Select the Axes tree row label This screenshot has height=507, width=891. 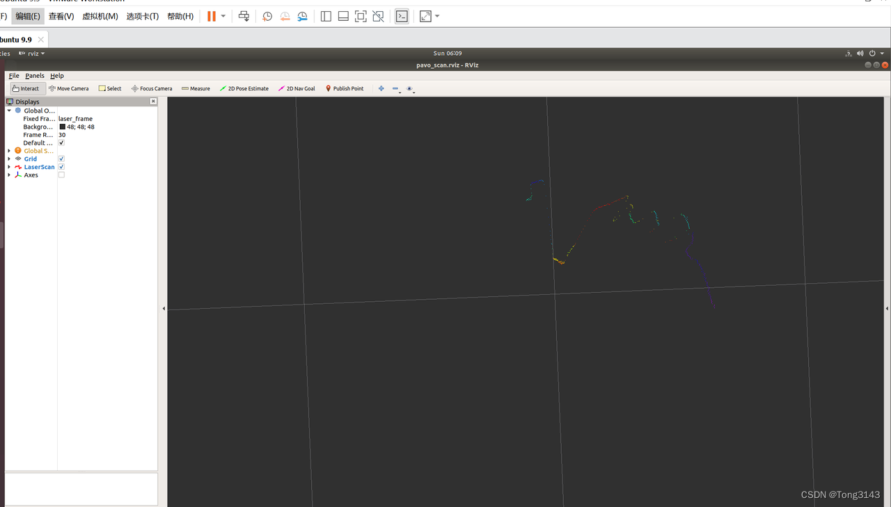[x=31, y=175]
